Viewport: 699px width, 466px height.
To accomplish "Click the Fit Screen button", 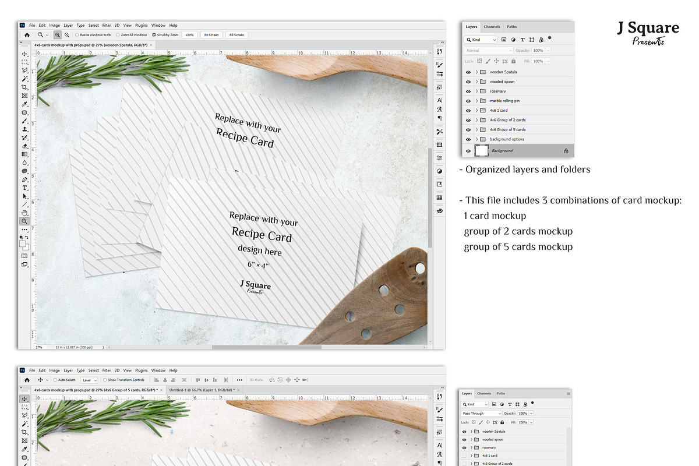I will [211, 35].
